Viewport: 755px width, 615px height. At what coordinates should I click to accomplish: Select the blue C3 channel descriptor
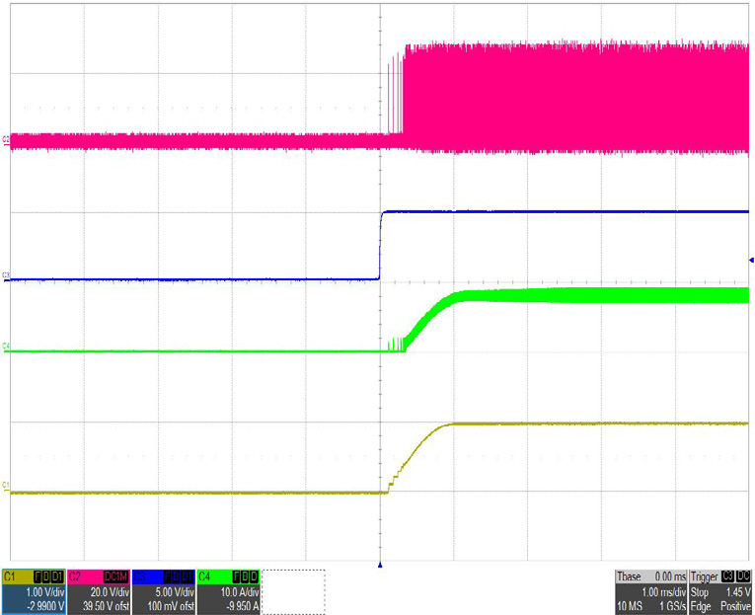[x=164, y=591]
